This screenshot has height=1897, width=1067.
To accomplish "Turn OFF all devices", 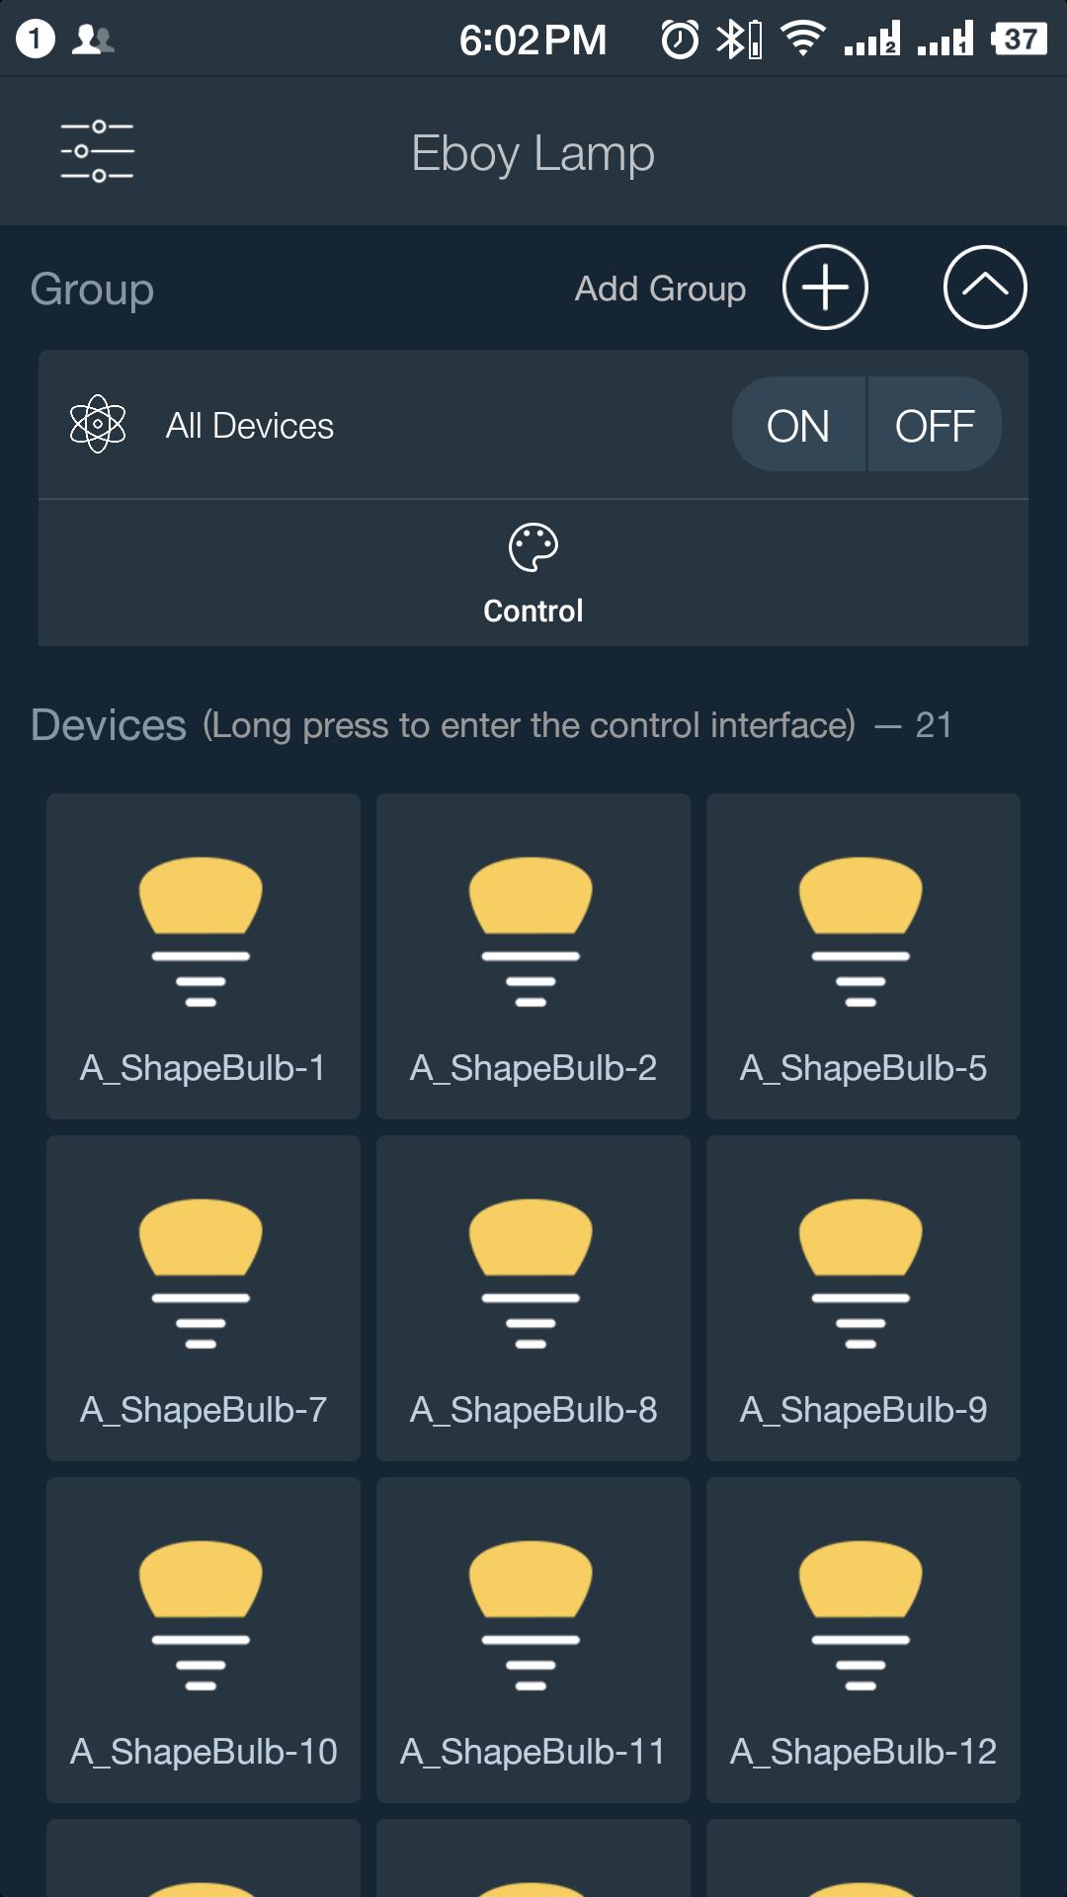I will click(935, 426).
